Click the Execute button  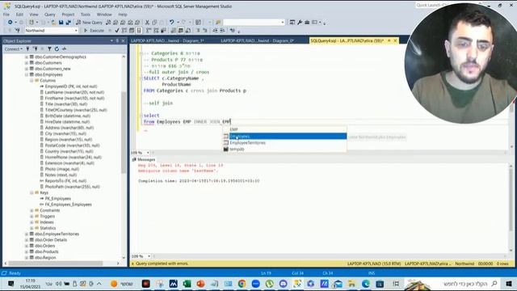[94, 31]
